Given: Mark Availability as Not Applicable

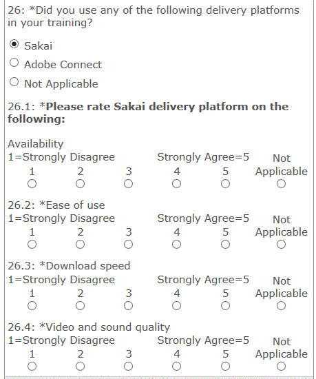Looking at the screenshot, I should tap(282, 184).
